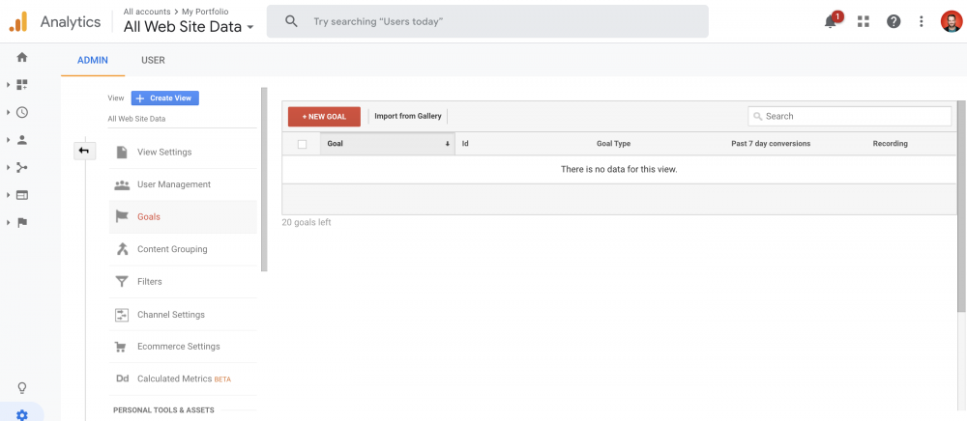Click the help question mark icon
Image resolution: width=967 pixels, height=421 pixels.
click(894, 21)
